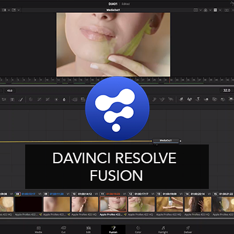Switch to the Media page
This screenshot has width=234, height=234.
39,229
